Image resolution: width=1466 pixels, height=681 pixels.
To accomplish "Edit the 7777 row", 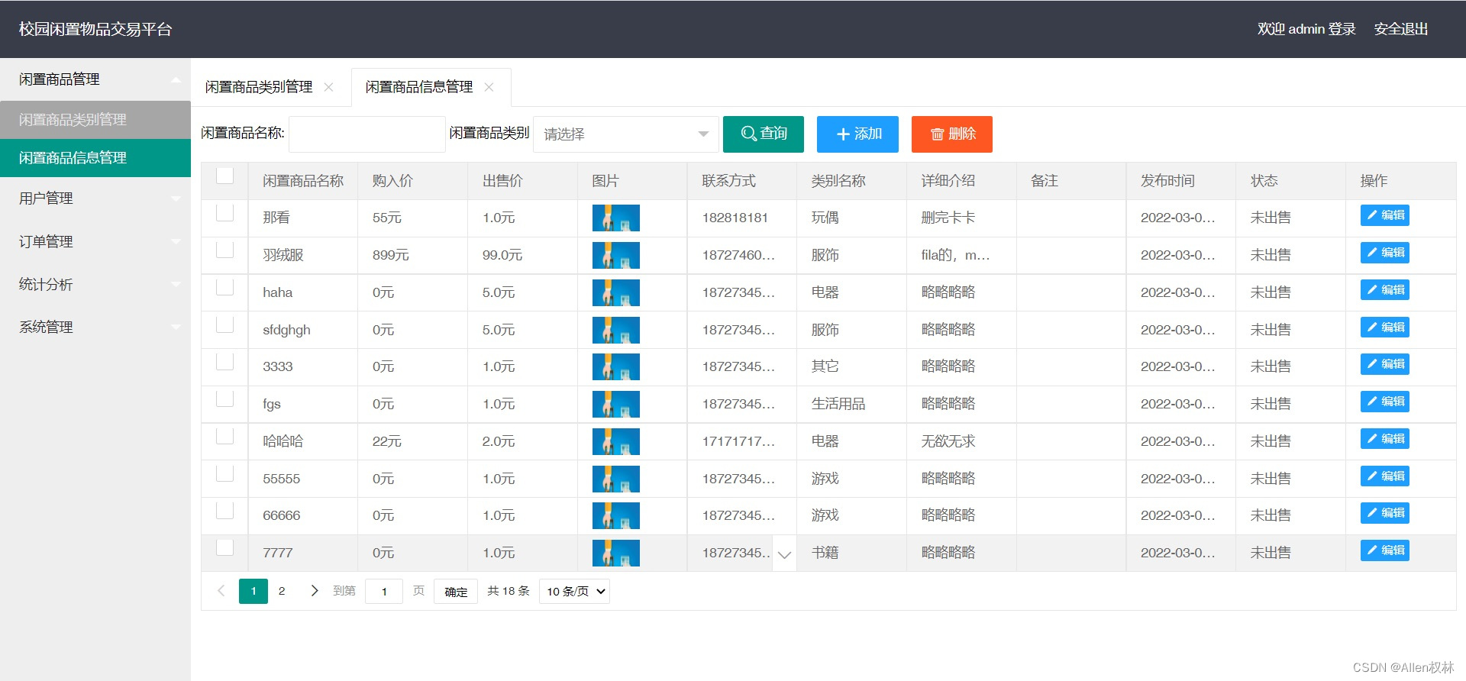I will 1385,550.
